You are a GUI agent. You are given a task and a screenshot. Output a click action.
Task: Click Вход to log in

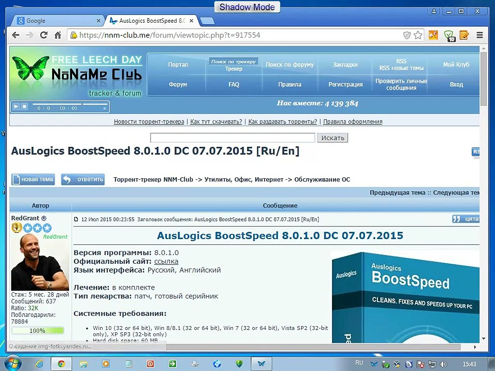(x=456, y=85)
